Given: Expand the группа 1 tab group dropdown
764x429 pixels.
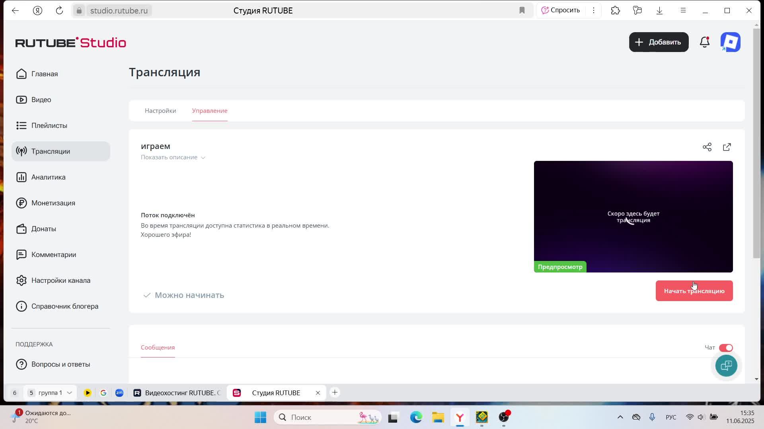Looking at the screenshot, I should point(69,393).
